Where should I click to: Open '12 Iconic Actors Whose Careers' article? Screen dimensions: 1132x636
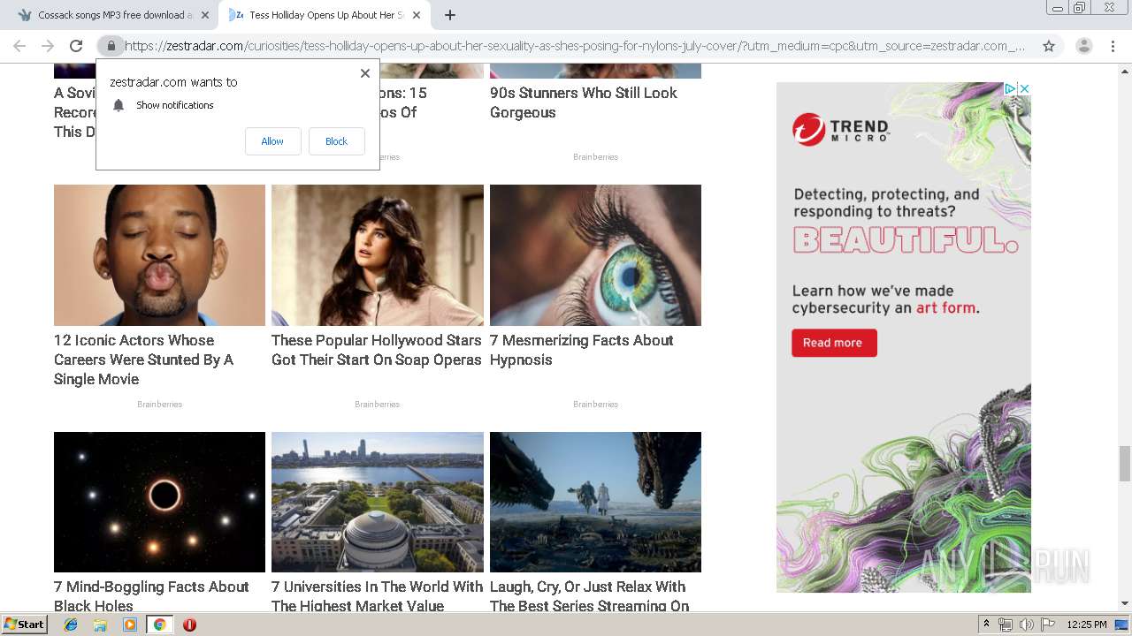point(143,360)
